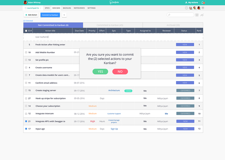Open the Customer Support epic link
Screen dimensions: 225x160
(x=114, y=114)
